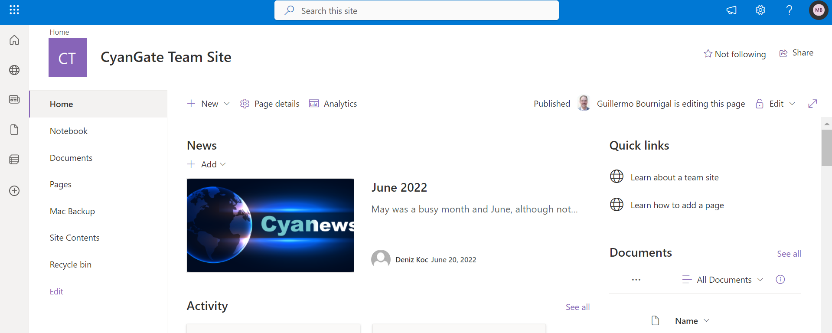Open My lists icon in the app bar
Image resolution: width=832 pixels, height=333 pixels.
click(14, 160)
